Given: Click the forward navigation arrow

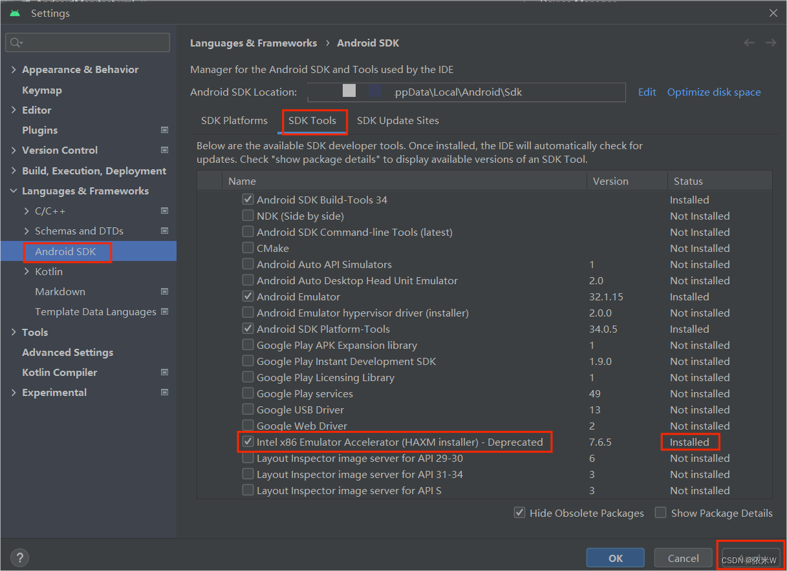Looking at the screenshot, I should click(771, 43).
